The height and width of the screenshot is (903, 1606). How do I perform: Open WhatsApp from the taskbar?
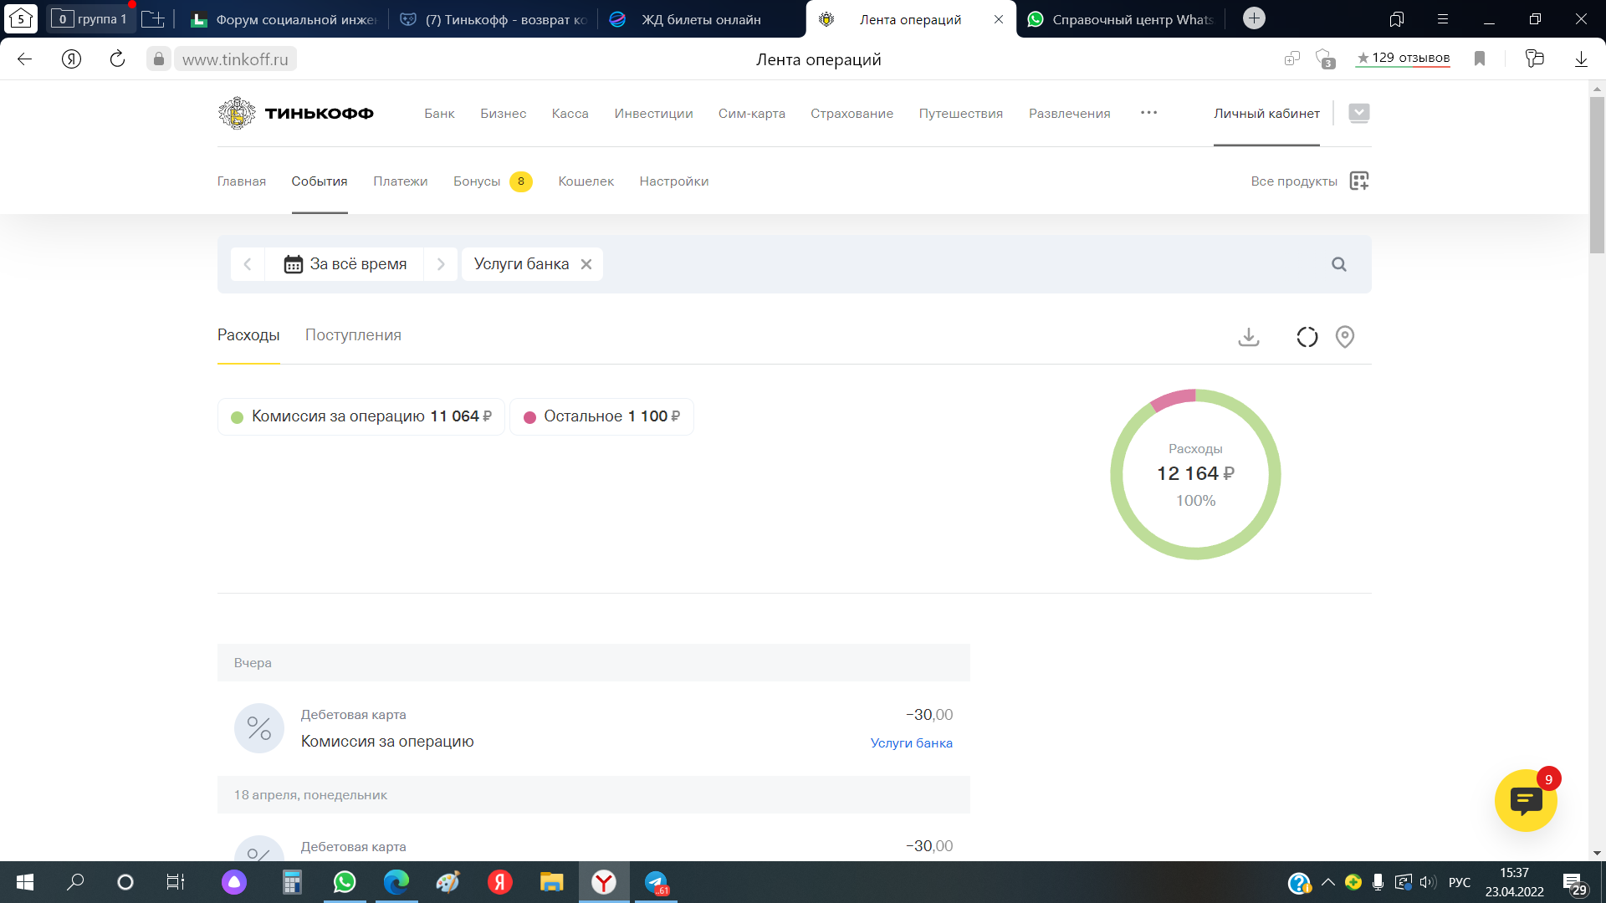(x=345, y=882)
